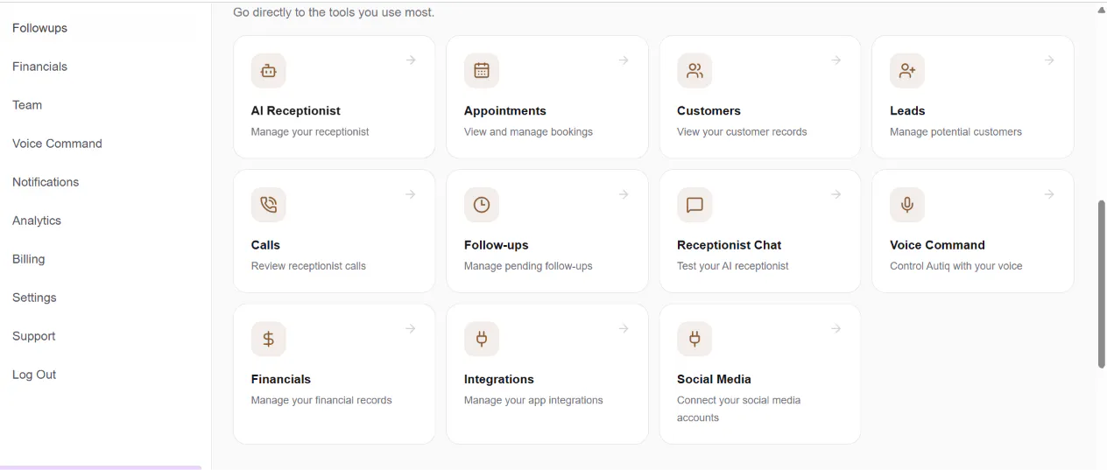The image size is (1107, 470).
Task: Go to Billing in the sidebar
Action: [x=29, y=259]
